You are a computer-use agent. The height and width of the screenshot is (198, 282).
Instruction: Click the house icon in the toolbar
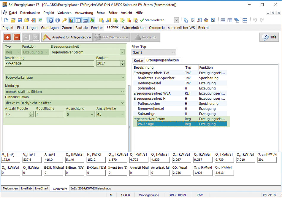tap(206, 20)
